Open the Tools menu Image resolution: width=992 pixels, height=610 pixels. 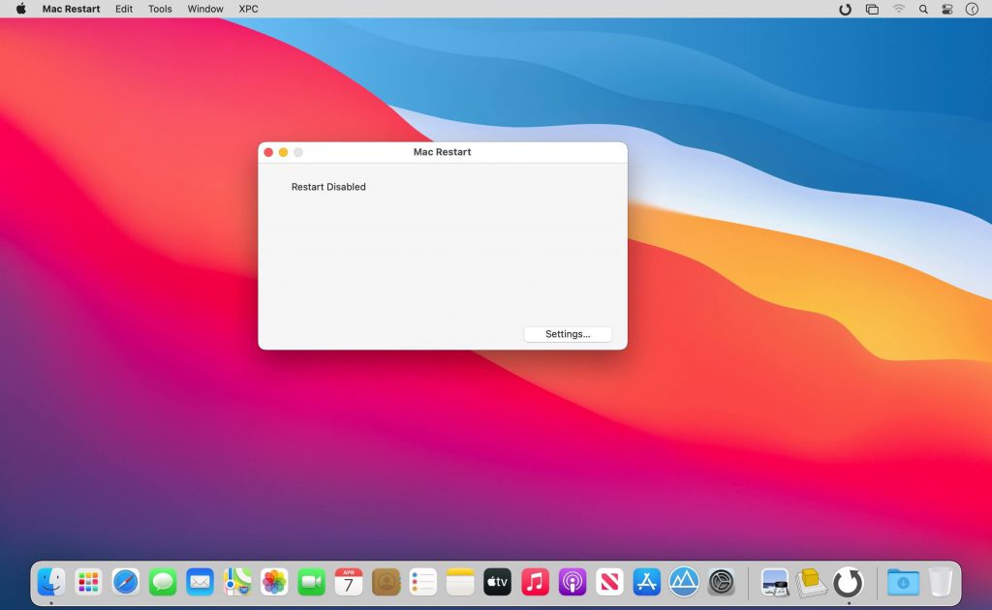(x=159, y=9)
